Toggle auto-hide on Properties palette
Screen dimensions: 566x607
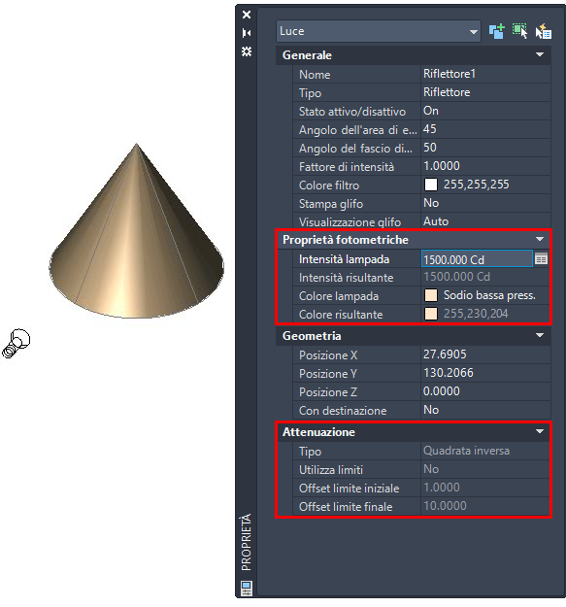247,33
